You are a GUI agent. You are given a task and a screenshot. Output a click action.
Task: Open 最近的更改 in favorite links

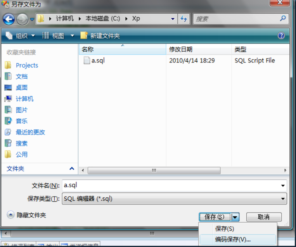point(30,132)
